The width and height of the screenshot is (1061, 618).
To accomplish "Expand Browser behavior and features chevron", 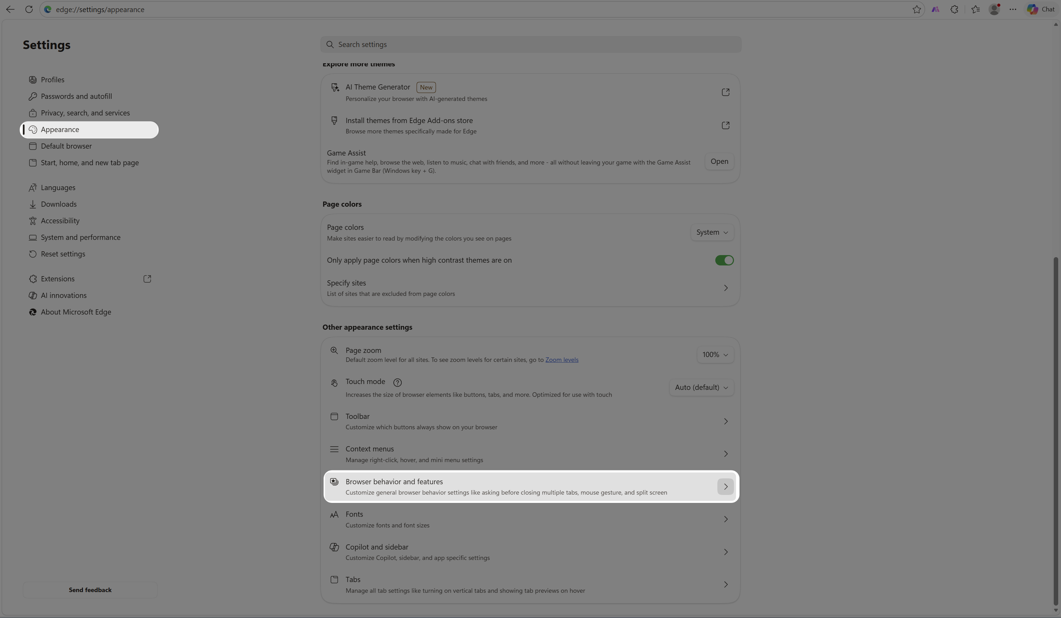I will [x=725, y=487].
